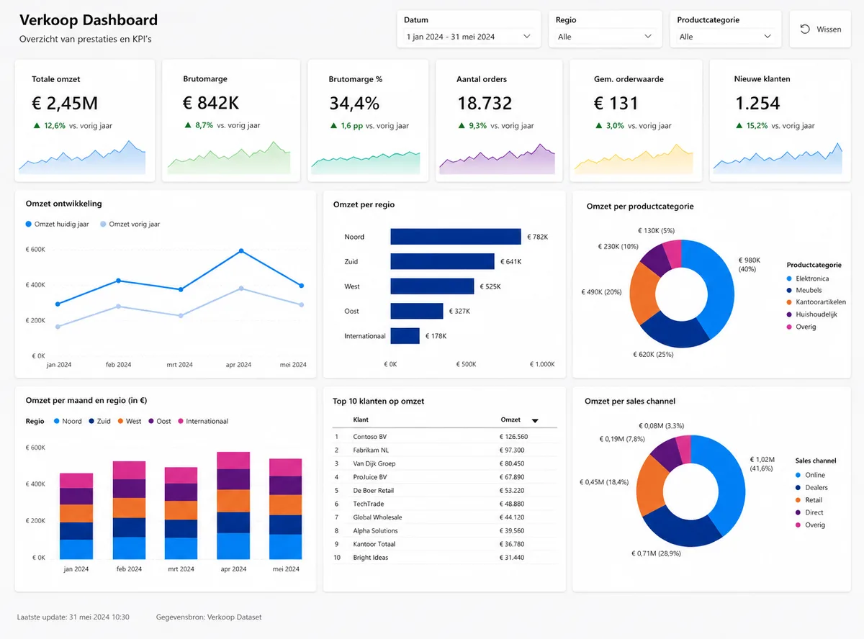
Task: Click the Omzet column header
Action: tap(510, 420)
